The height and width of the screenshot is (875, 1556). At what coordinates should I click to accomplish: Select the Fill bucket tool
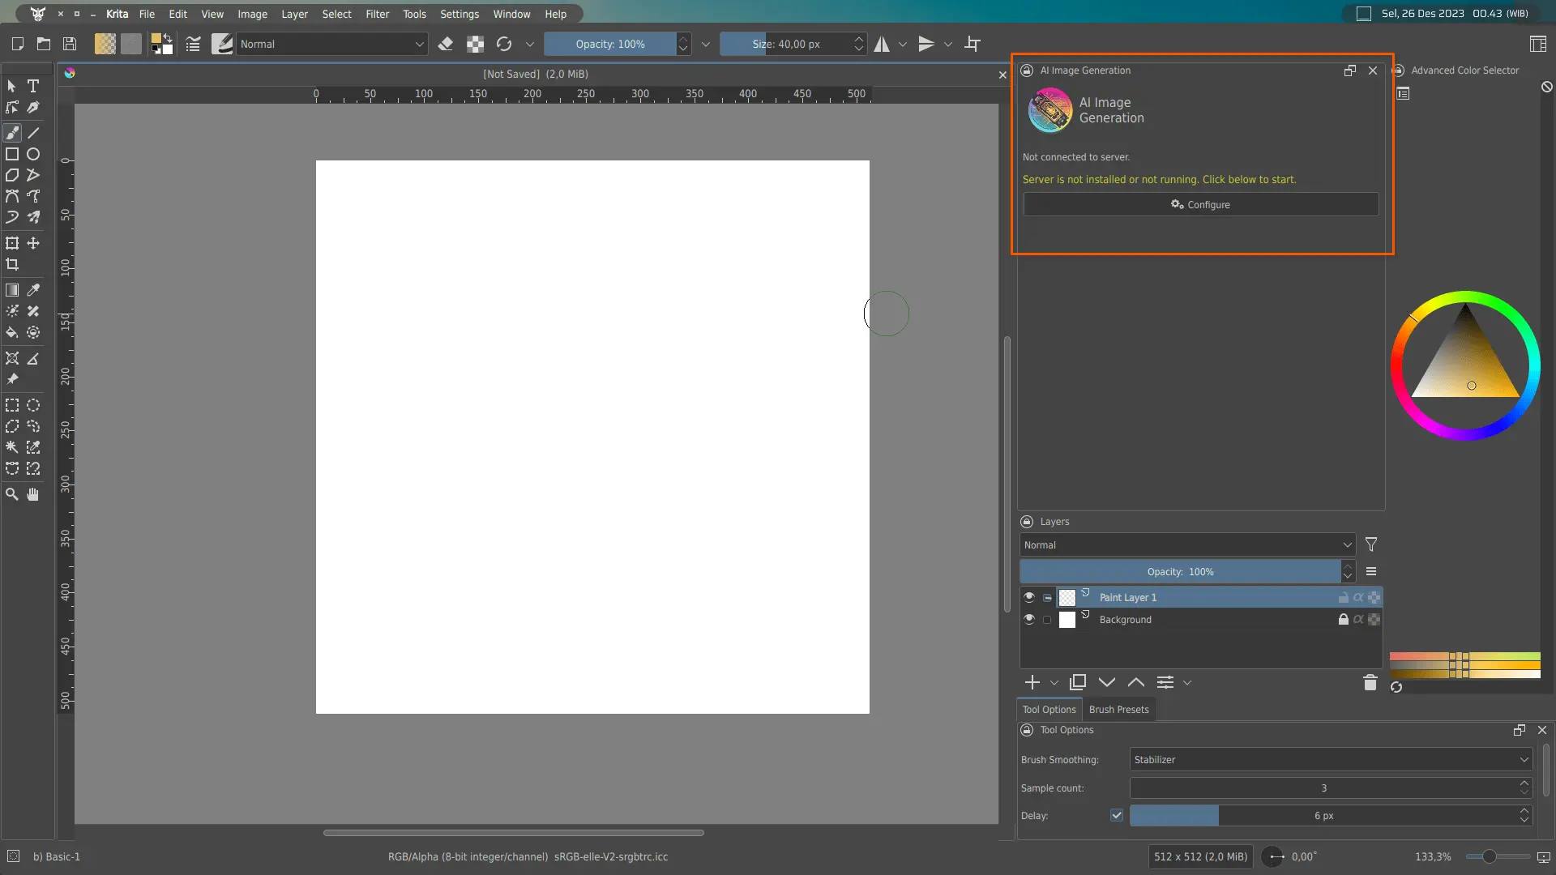pos(12,332)
